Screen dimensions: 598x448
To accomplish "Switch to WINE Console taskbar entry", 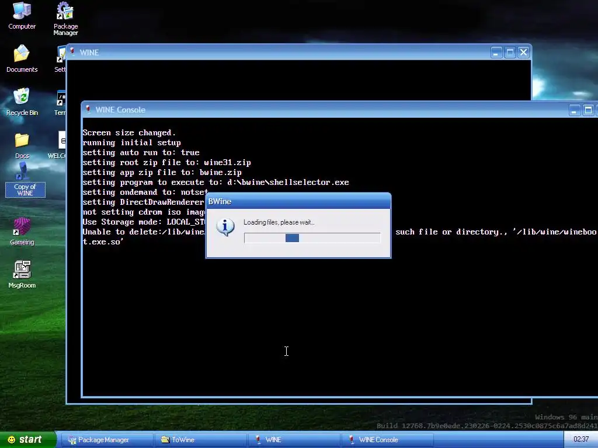I will coord(388,440).
